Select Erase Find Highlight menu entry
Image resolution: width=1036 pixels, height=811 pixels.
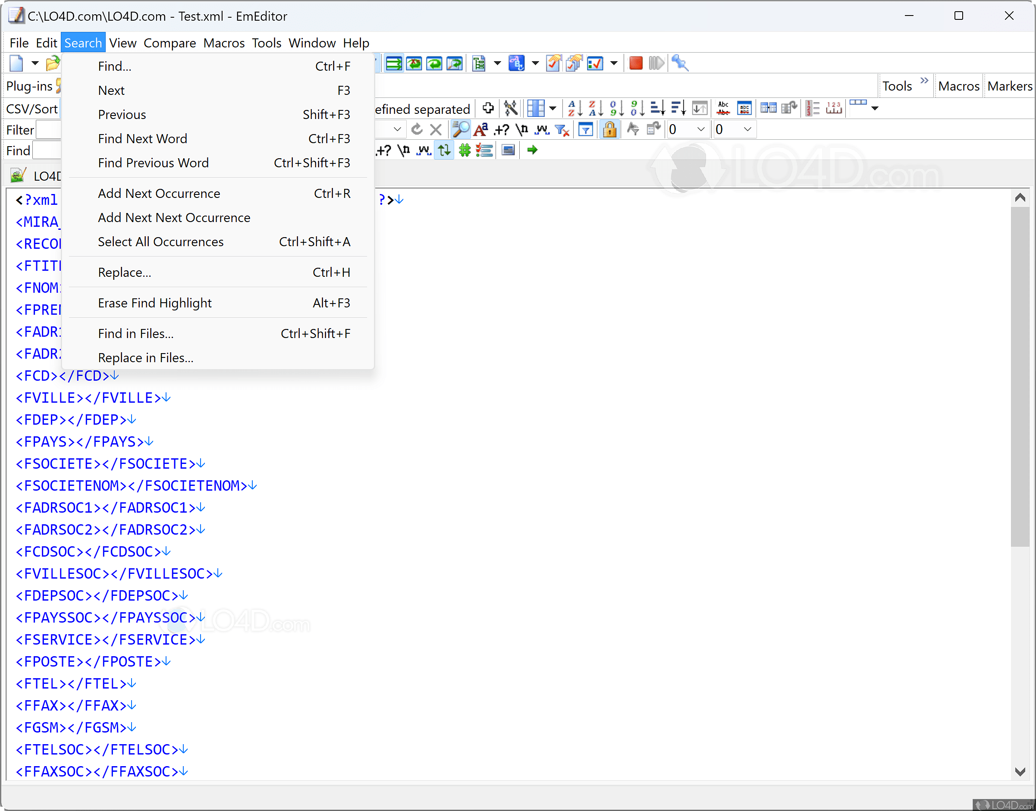click(154, 304)
